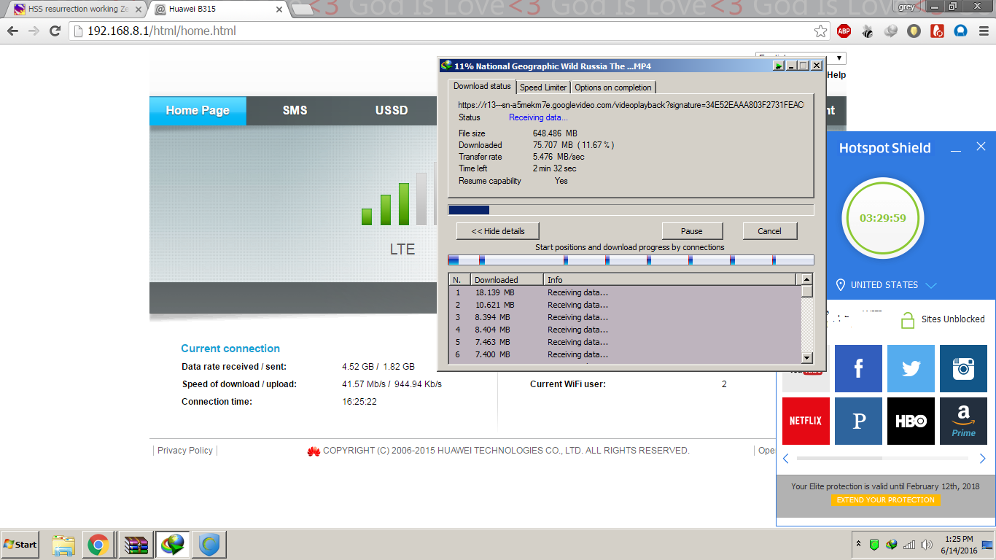The image size is (996, 560).
Task: Select connection row 1 with 18.139 MB
Action: point(625,293)
